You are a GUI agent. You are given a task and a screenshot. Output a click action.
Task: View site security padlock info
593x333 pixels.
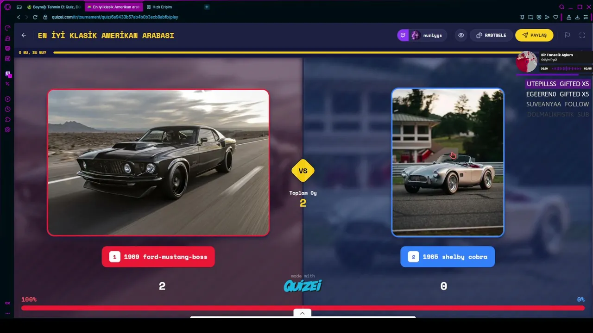tap(45, 17)
